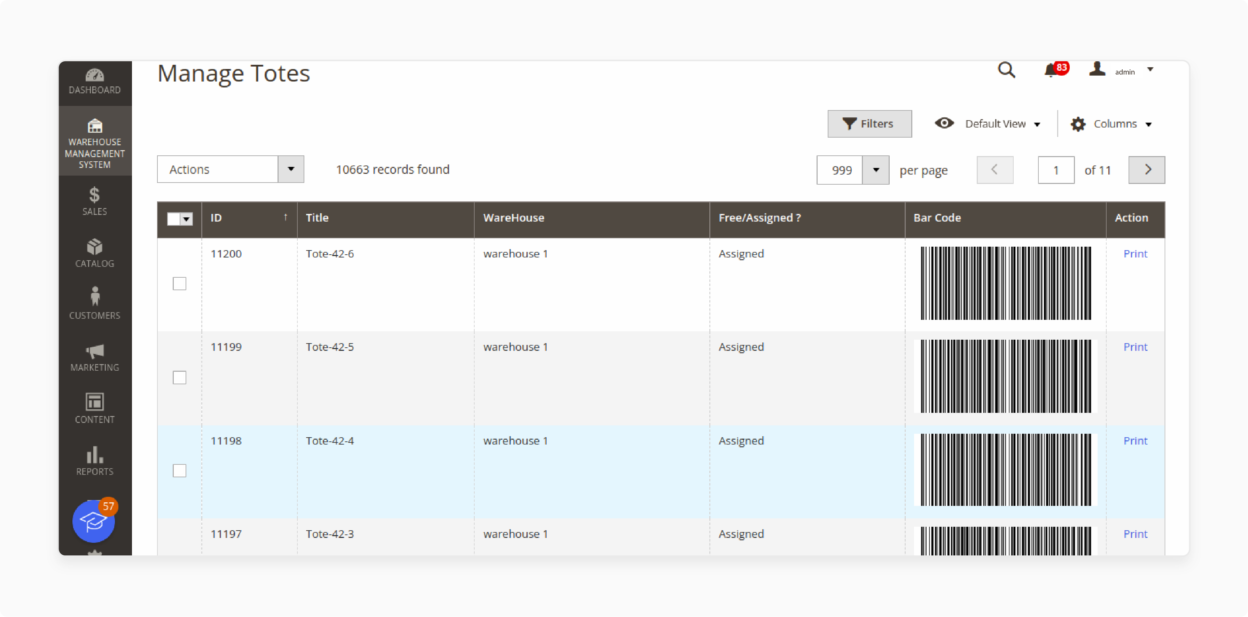
Task: Go to the Sales section
Action: coord(95,201)
